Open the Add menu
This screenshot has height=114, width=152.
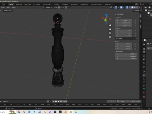point(9,7)
